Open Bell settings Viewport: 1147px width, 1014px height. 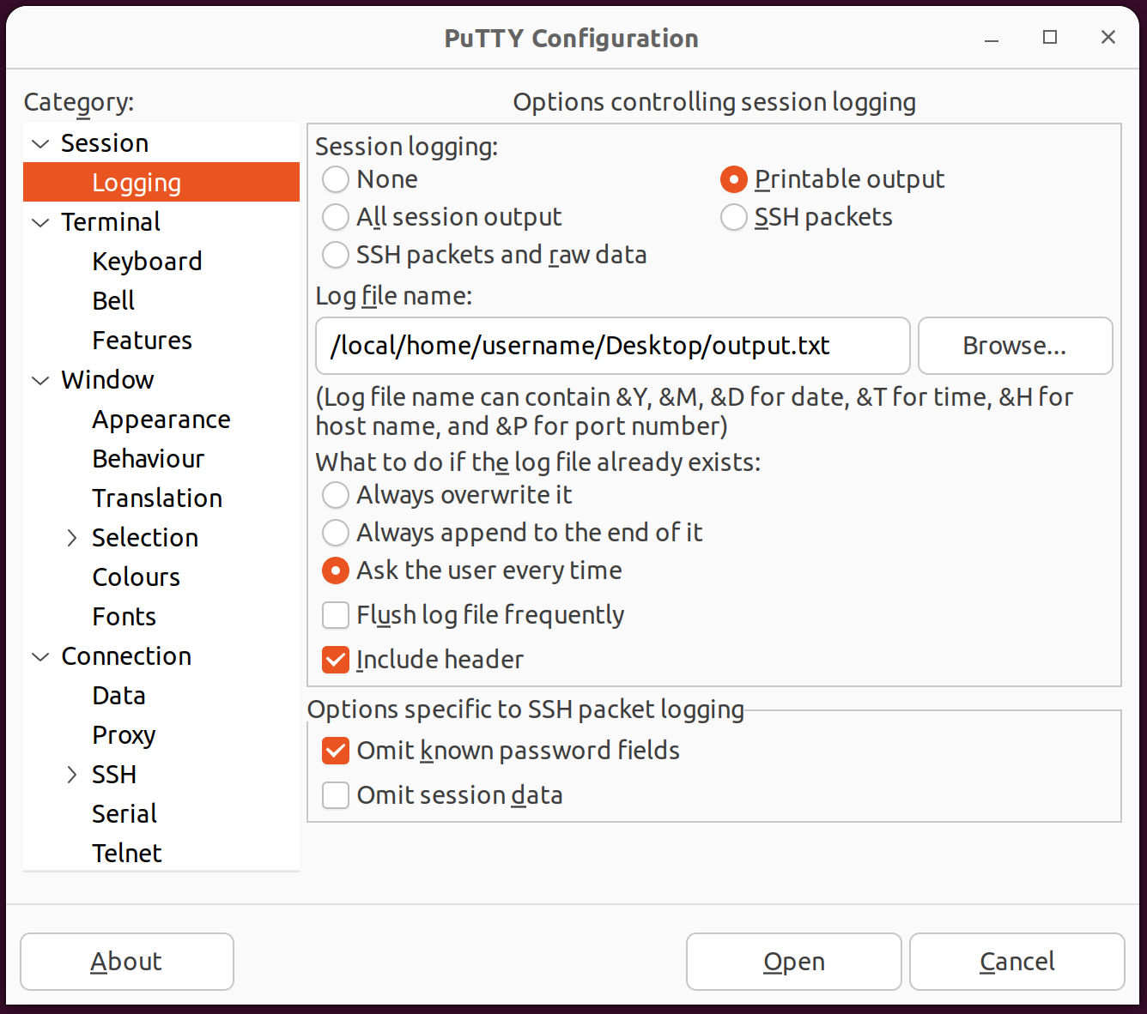click(113, 301)
